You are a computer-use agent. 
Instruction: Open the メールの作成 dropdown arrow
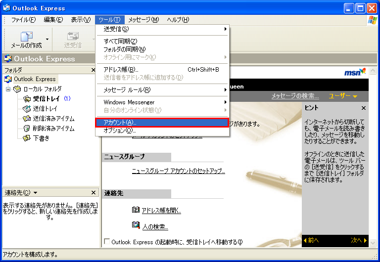[x=47, y=39]
